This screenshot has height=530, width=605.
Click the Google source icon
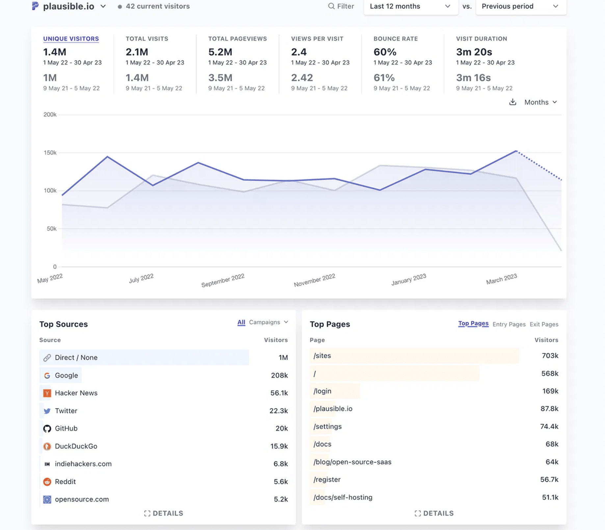click(47, 375)
